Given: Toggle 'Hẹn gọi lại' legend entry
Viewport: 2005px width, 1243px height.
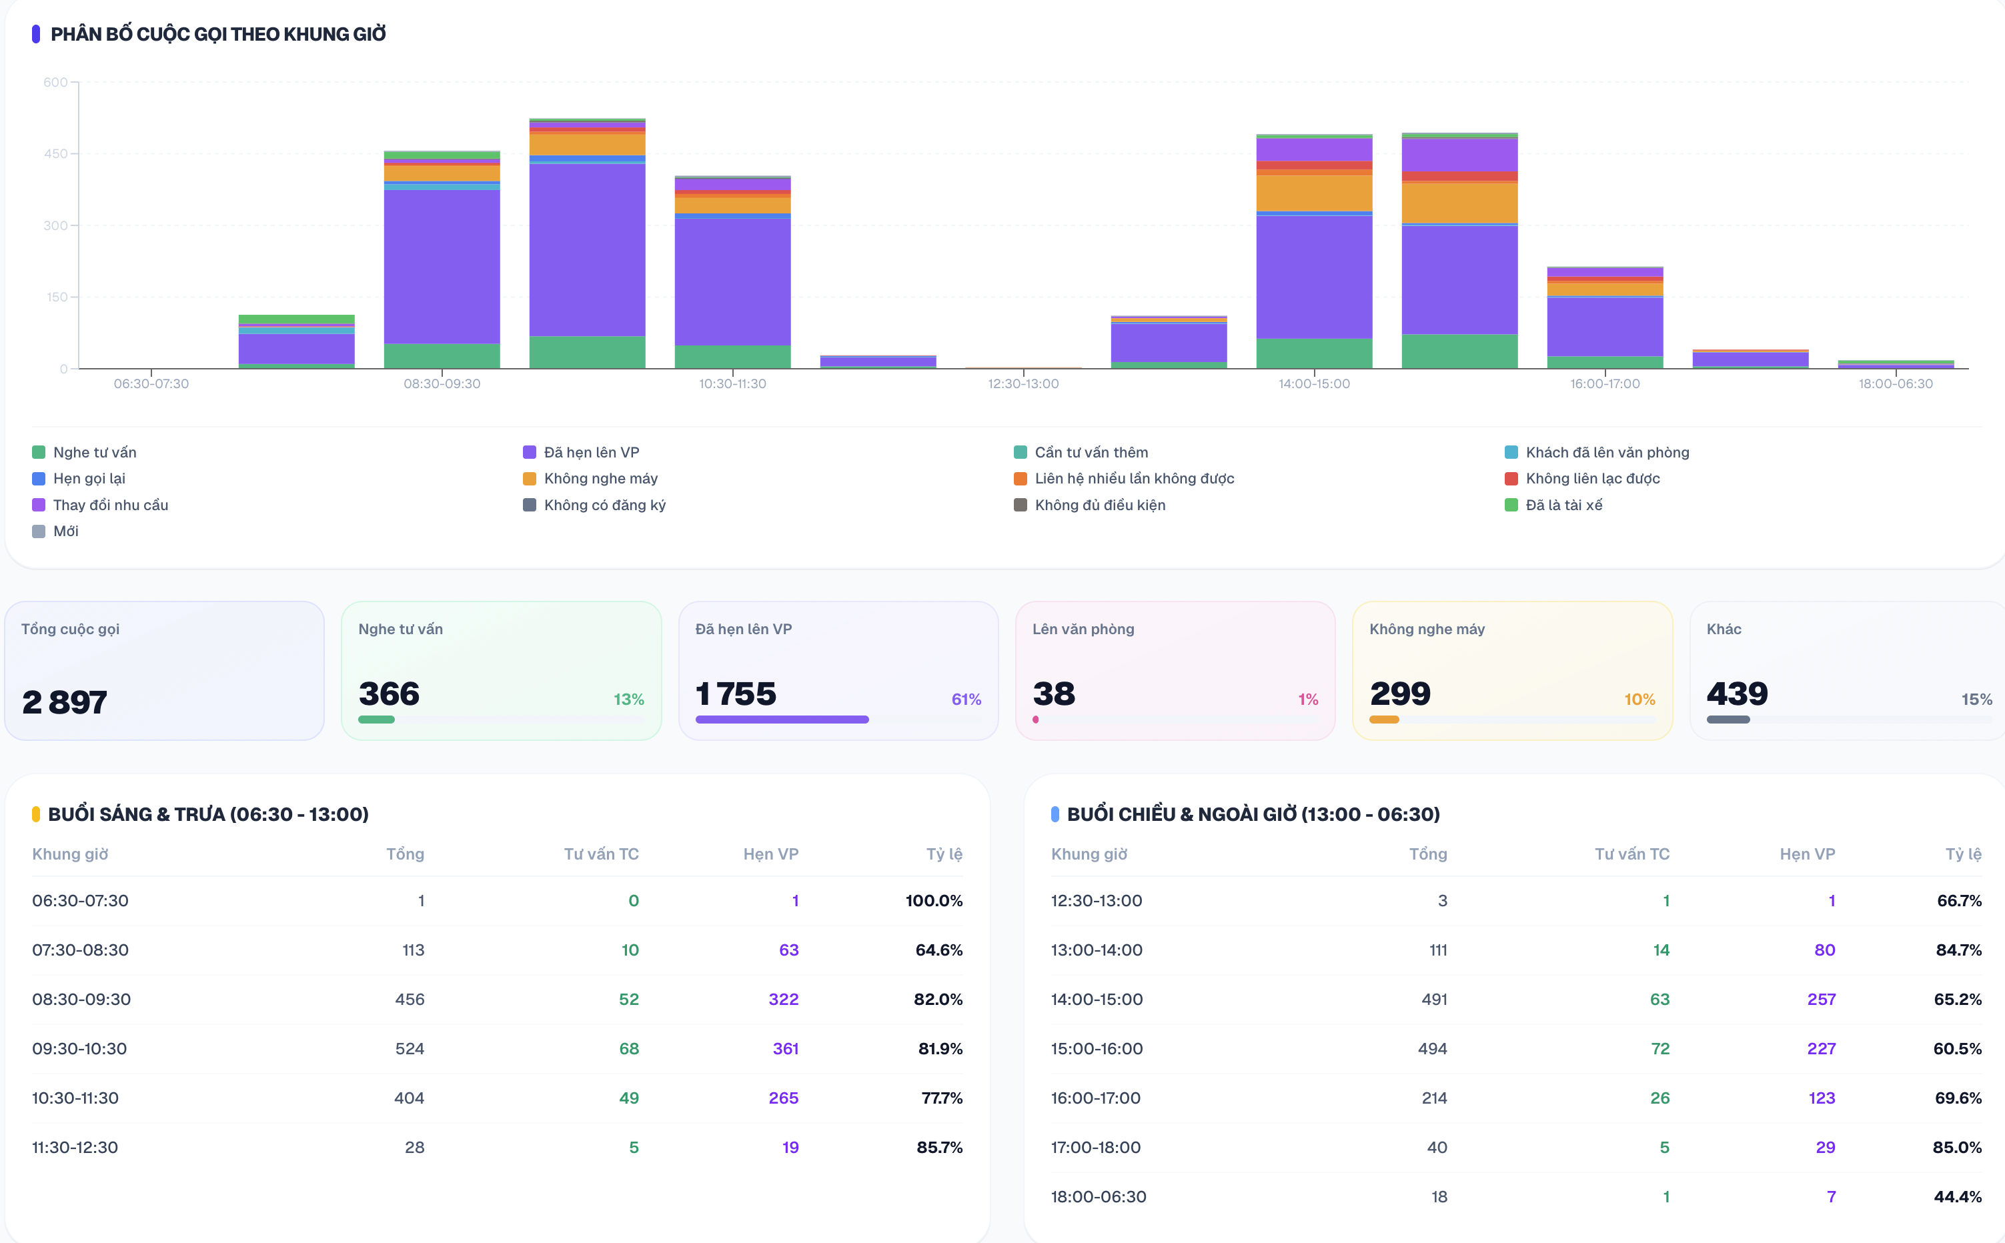Looking at the screenshot, I should [79, 478].
